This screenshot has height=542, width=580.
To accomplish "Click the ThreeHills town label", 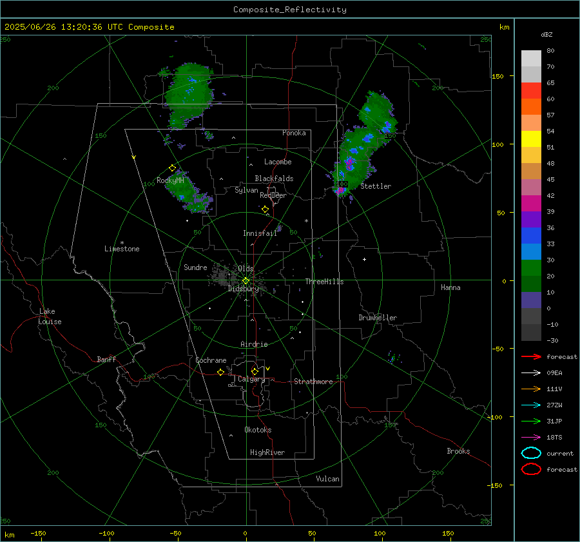I will click(x=324, y=282).
